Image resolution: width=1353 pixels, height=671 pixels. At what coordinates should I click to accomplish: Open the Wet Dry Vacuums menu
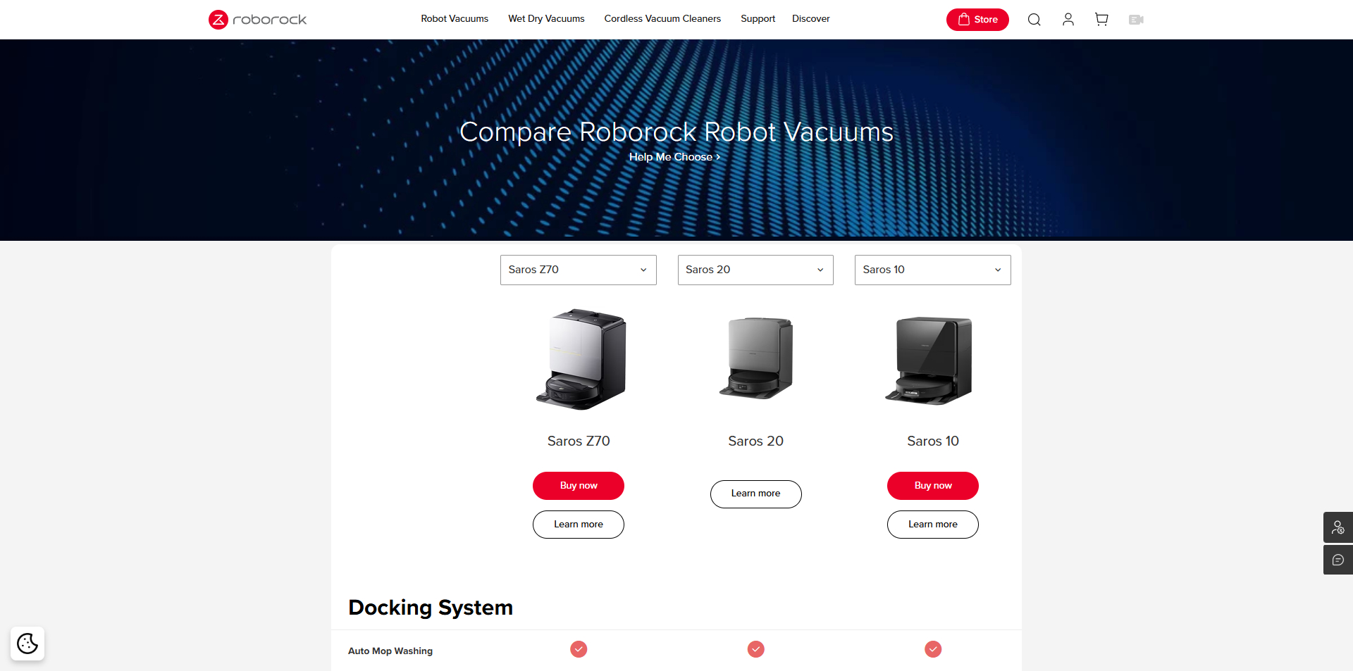click(545, 19)
